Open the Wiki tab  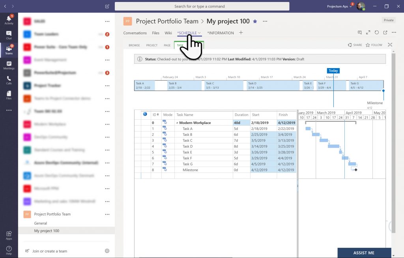pos(168,33)
